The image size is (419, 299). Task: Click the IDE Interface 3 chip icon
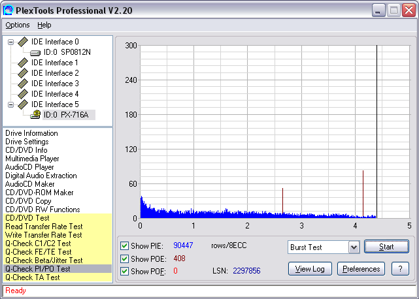(23, 84)
